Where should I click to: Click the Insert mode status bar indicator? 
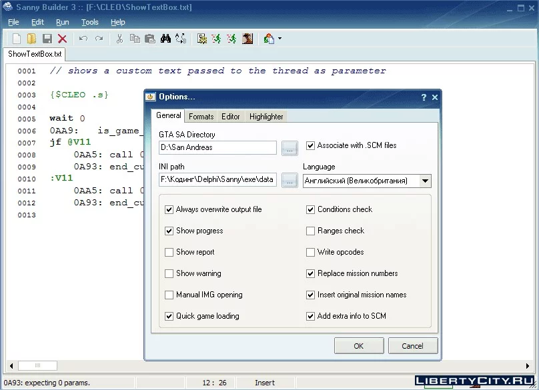click(265, 383)
